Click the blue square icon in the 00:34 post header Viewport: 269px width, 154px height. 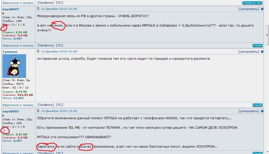click(x=262, y=52)
